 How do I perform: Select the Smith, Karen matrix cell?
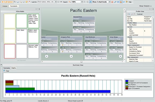click(x=21, y=36)
